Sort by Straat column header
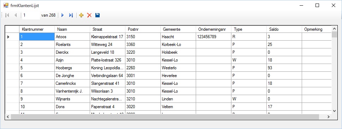 pos(107,29)
